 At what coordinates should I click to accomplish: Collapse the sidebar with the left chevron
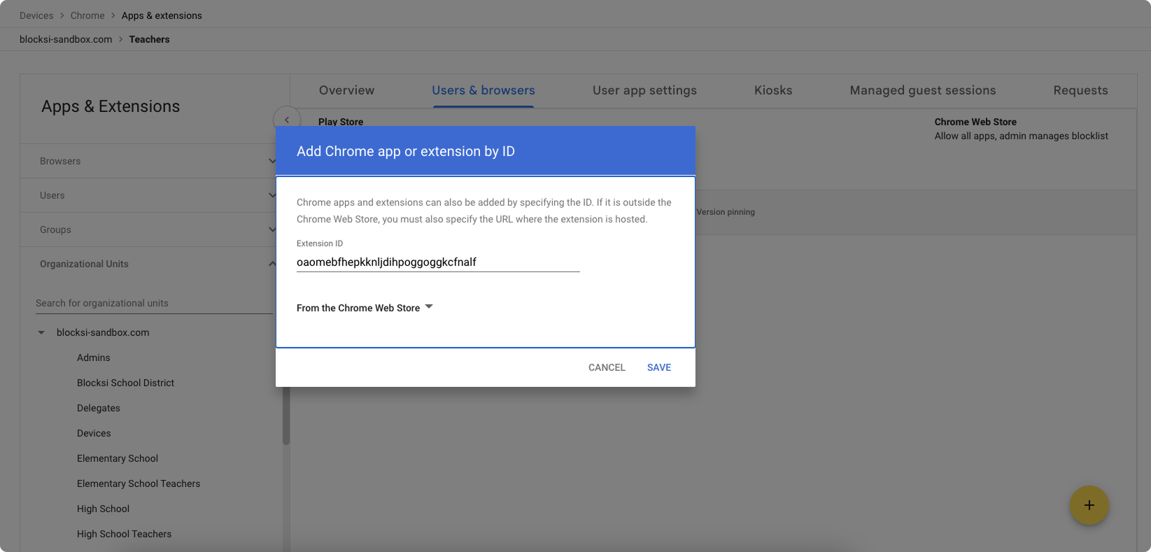tap(287, 120)
